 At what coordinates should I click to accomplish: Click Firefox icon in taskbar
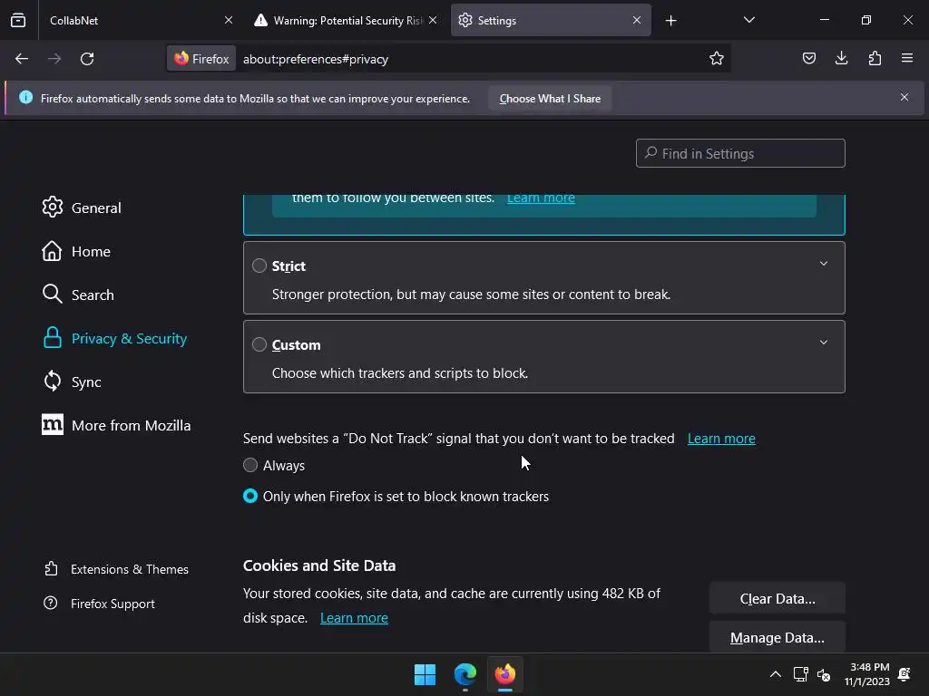[505, 674]
